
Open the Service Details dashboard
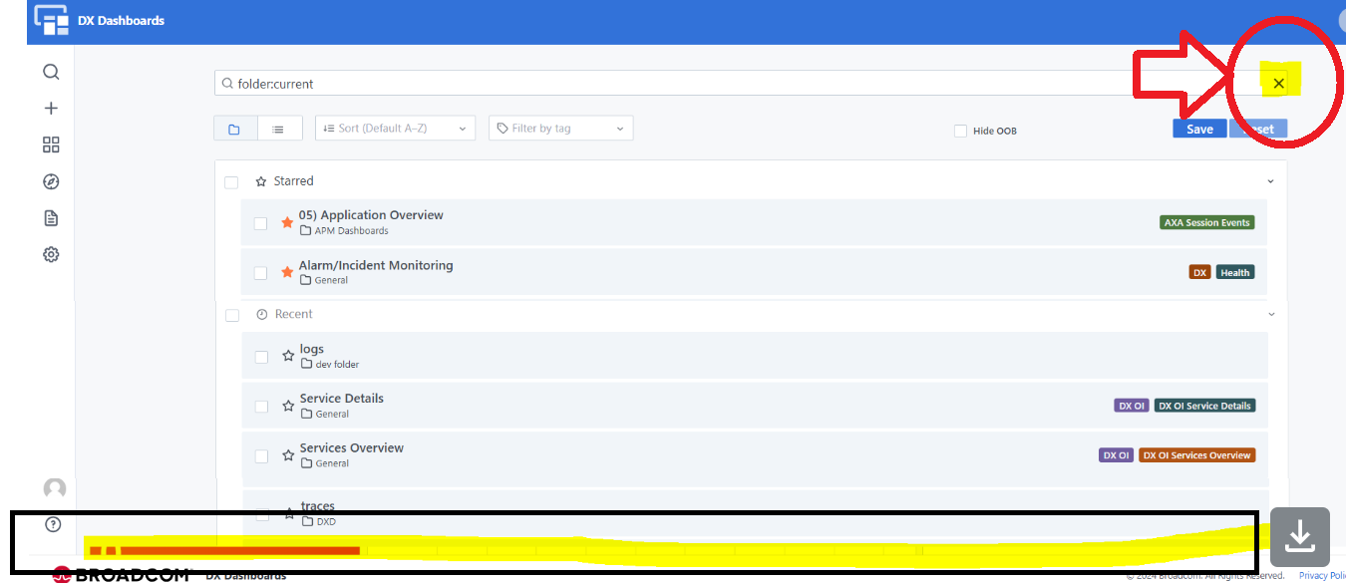tap(342, 399)
